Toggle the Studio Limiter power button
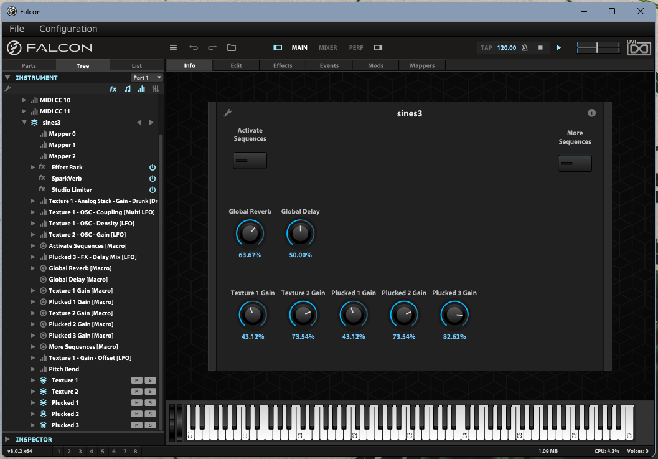Viewport: 658px width, 459px height. [153, 190]
